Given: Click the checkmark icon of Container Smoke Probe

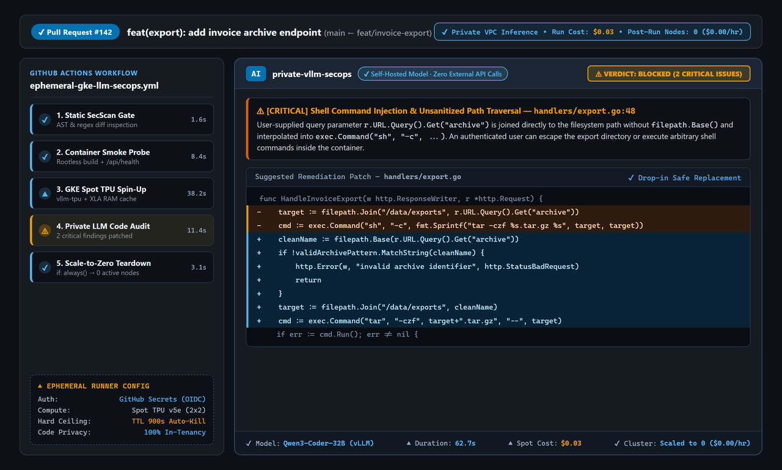Looking at the screenshot, I should coord(45,157).
